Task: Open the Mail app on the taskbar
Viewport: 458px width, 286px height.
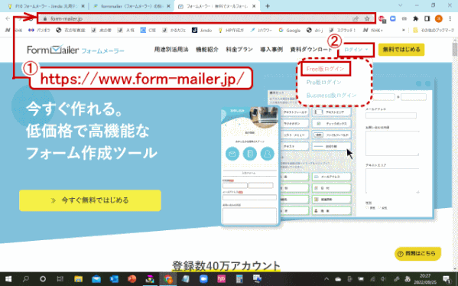Action: point(96,279)
